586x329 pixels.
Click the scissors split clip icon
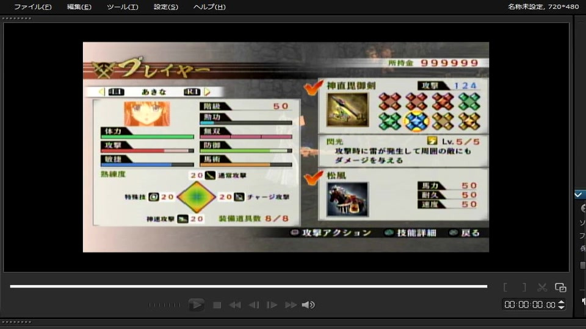542,287
